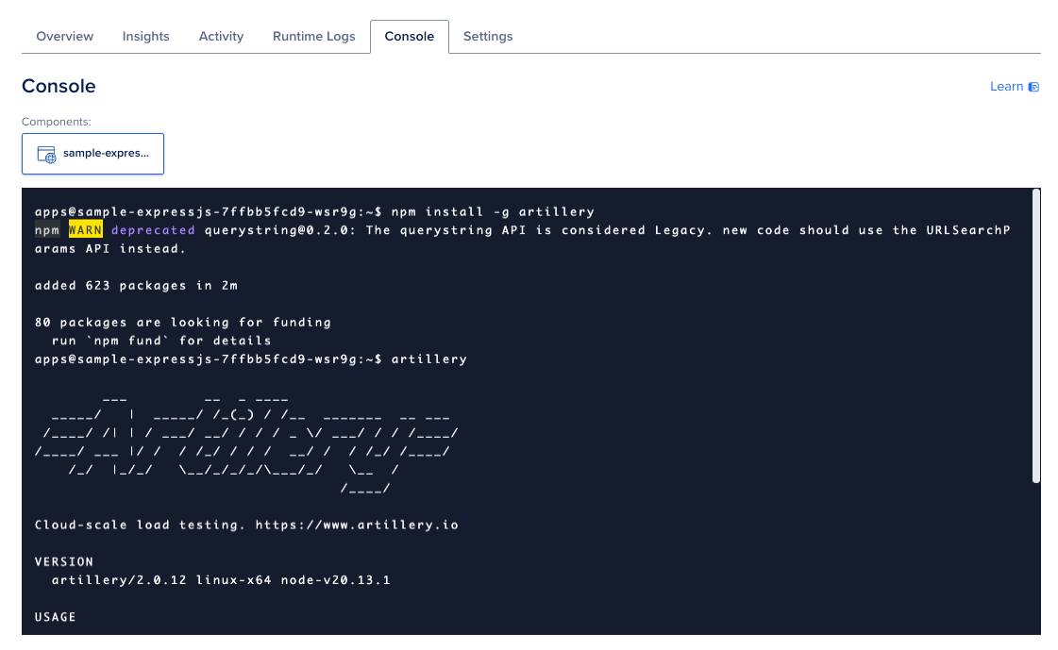Image resolution: width=1058 pixels, height=650 pixels.
Task: Open the Runtime Logs tab
Action: pyautogui.click(x=313, y=37)
